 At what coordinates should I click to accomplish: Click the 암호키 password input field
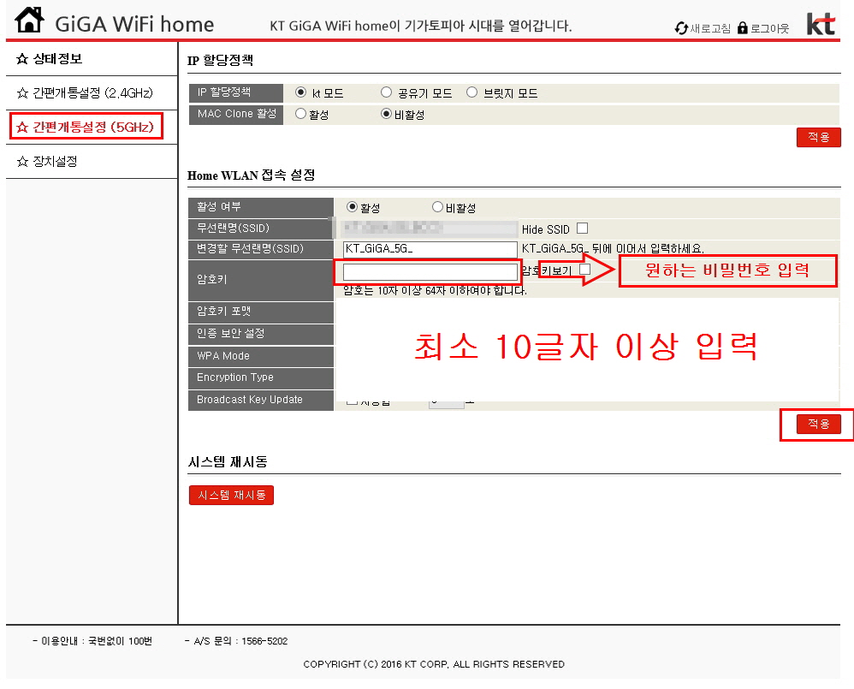tap(430, 272)
